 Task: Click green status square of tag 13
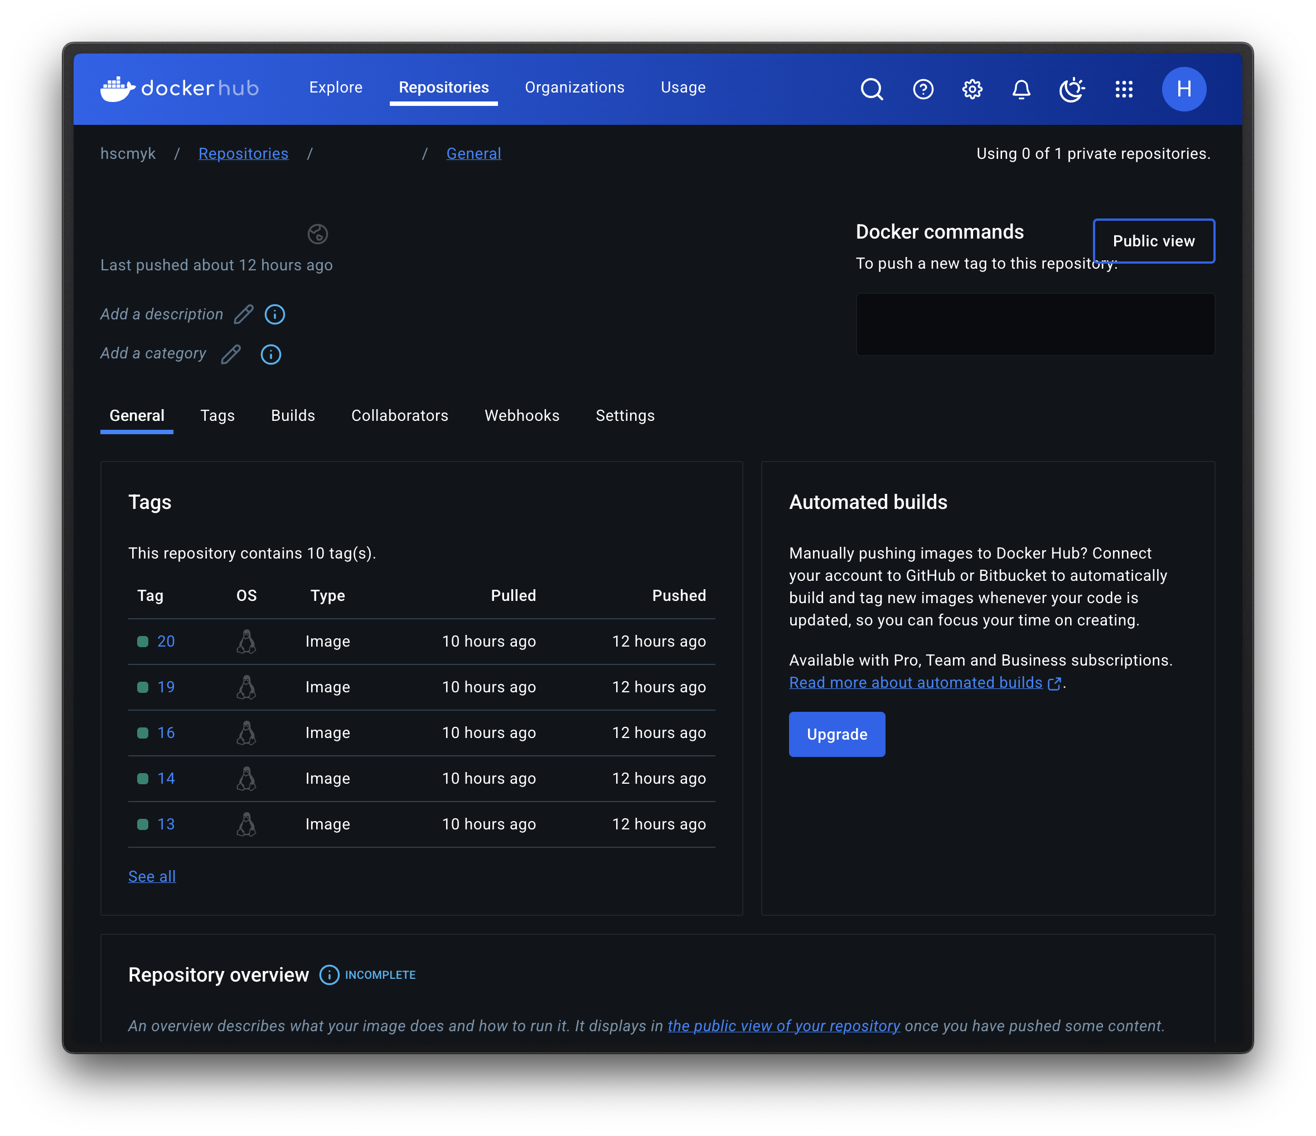coord(143,824)
